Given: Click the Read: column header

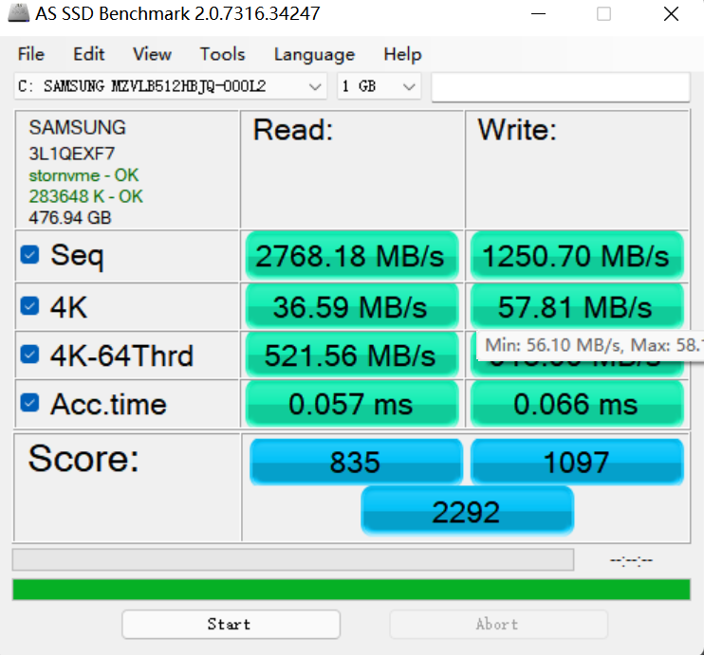Looking at the screenshot, I should pyautogui.click(x=293, y=130).
